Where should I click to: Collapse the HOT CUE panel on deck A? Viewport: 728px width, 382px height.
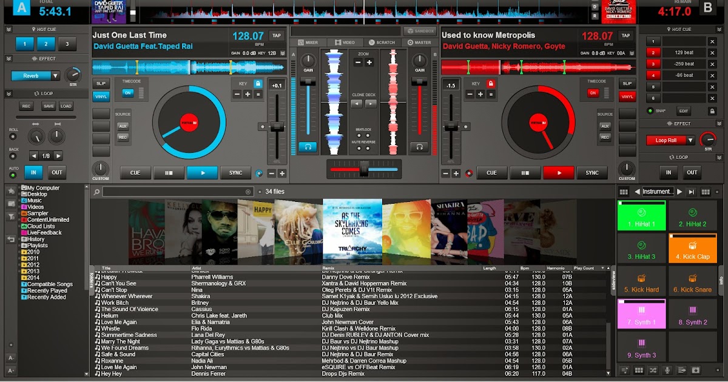(x=8, y=29)
